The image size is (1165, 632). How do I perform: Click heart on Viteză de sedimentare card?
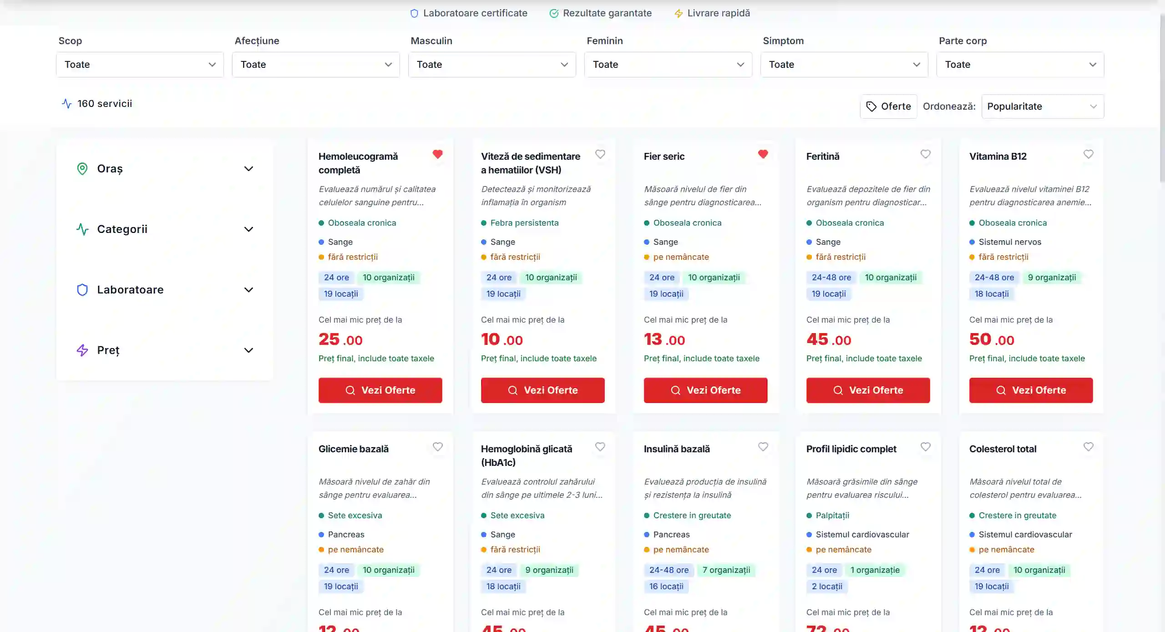[600, 154]
